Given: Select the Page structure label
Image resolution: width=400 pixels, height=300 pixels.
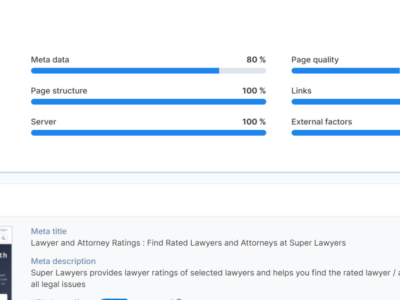Looking at the screenshot, I should (59, 91).
